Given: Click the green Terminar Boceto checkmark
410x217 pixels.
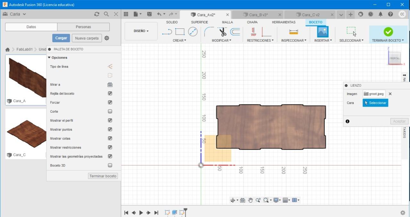Looking at the screenshot, I should click(x=388, y=32).
